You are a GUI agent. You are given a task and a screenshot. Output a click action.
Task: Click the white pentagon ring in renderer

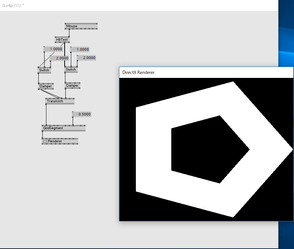point(154,150)
